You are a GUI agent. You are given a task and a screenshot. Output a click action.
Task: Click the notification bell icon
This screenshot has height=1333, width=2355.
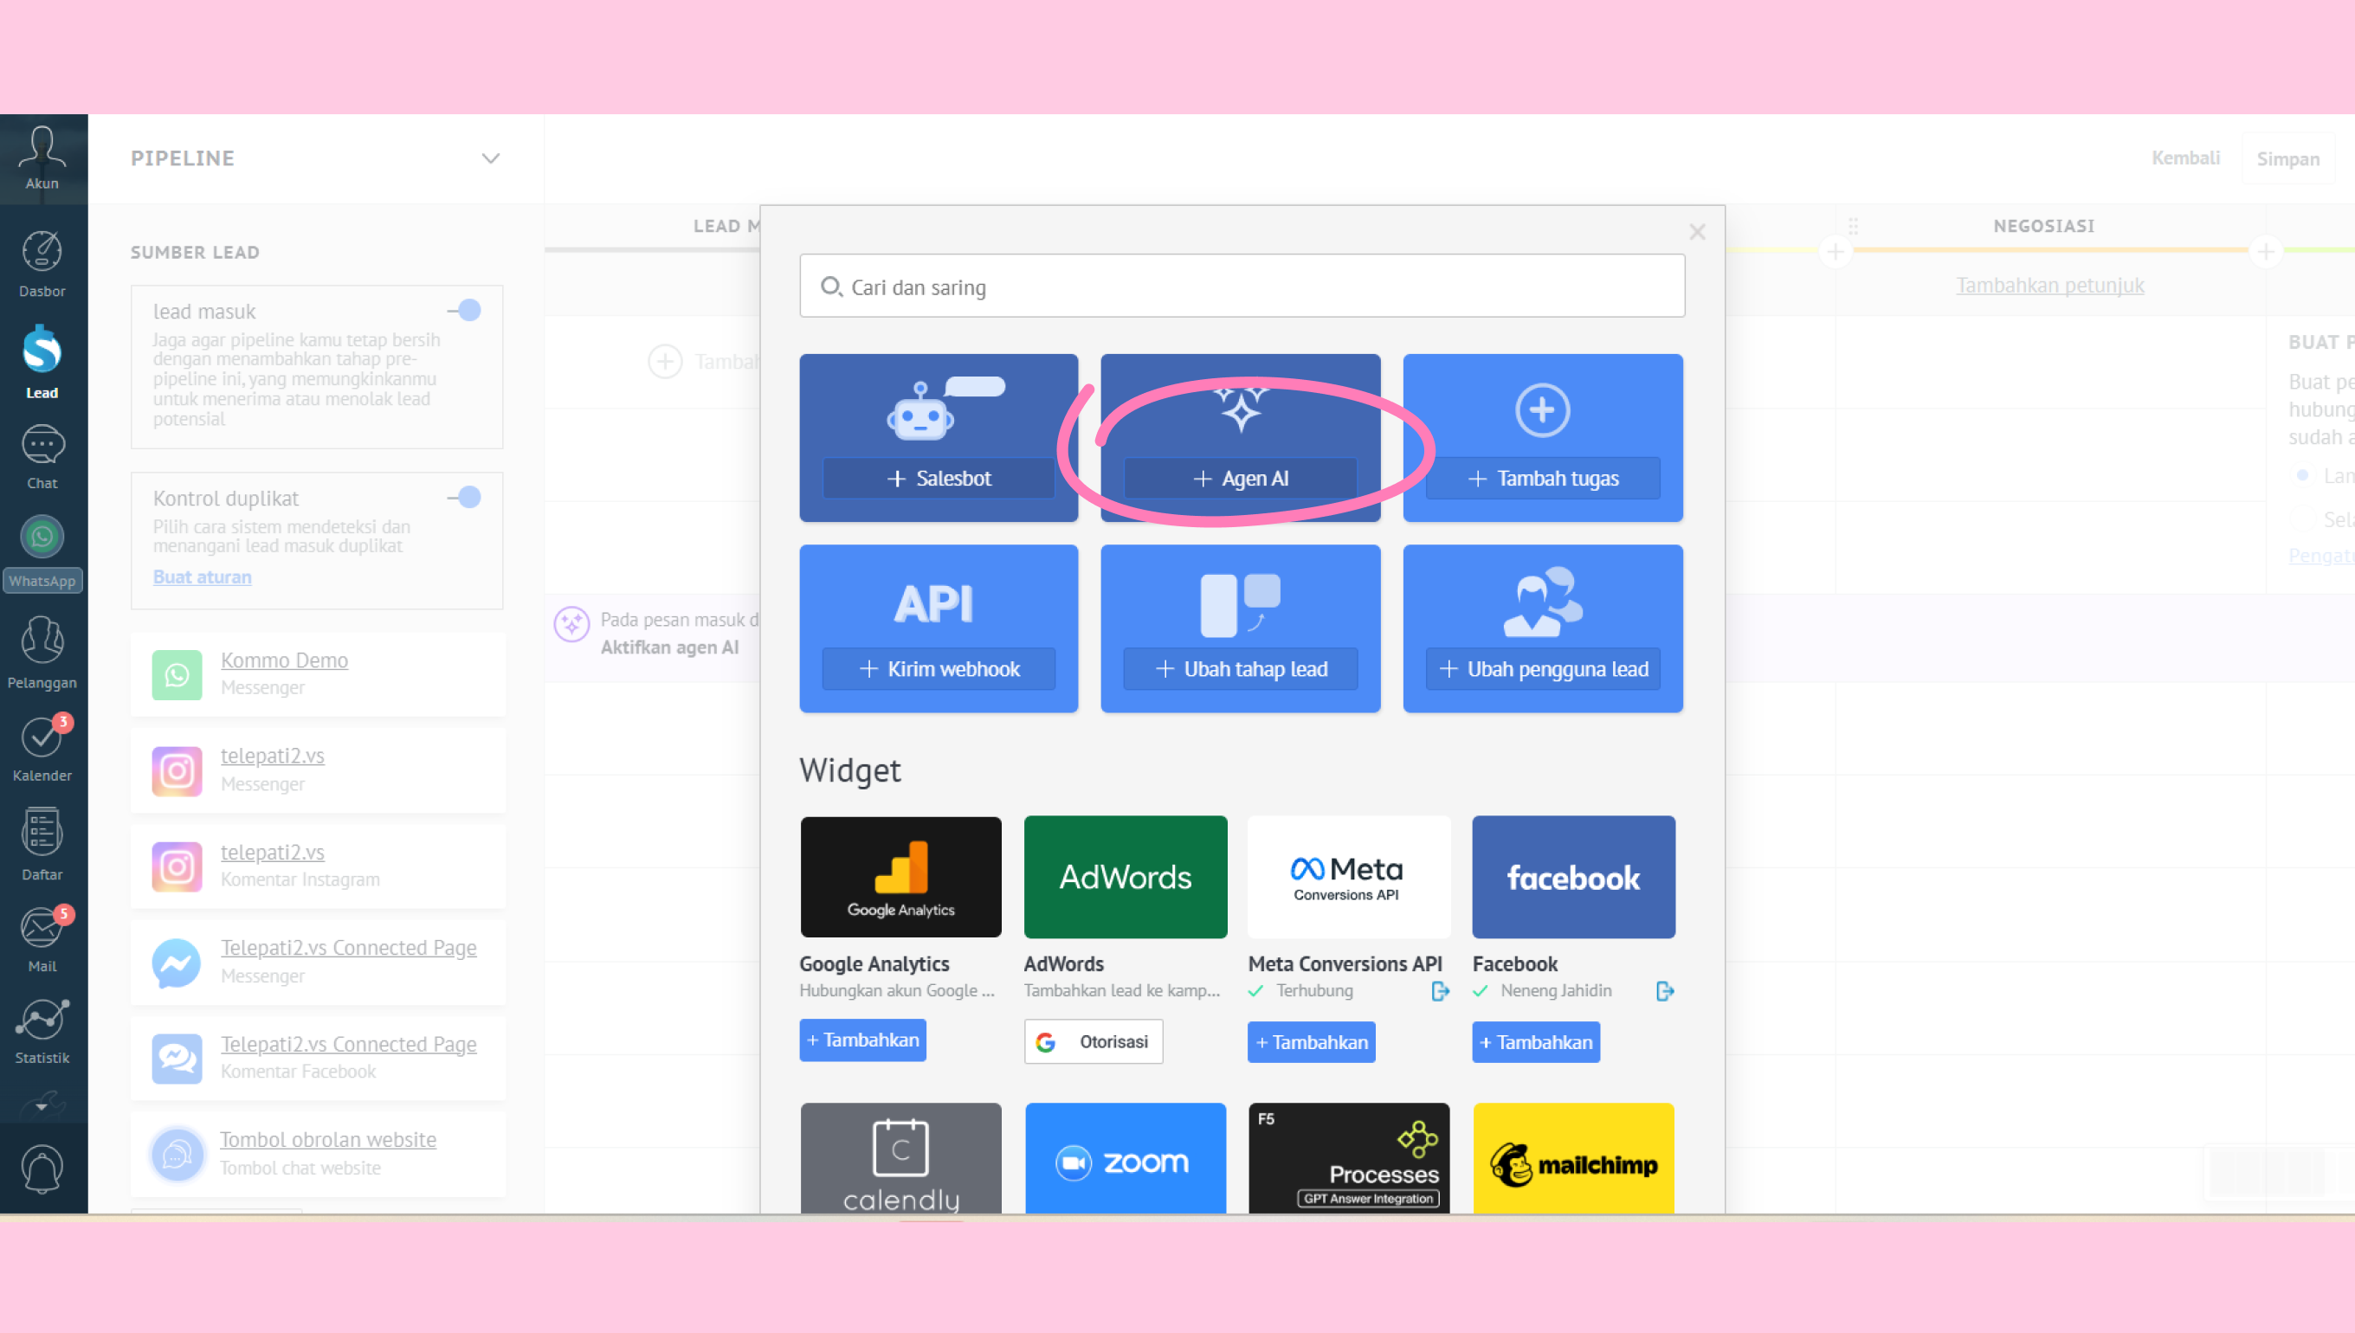click(42, 1169)
